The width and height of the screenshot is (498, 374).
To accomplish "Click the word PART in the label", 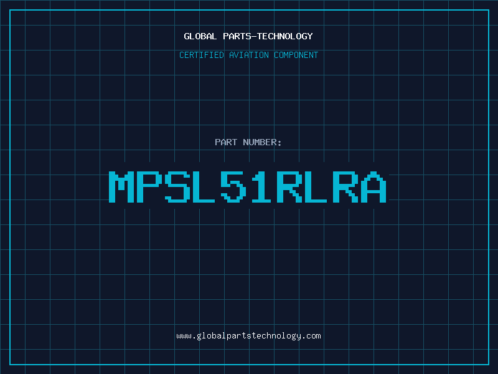I will (227, 142).
